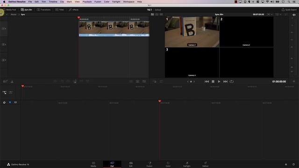Switch to the Fairlight page
The image size is (299, 168).
tap(187, 164)
